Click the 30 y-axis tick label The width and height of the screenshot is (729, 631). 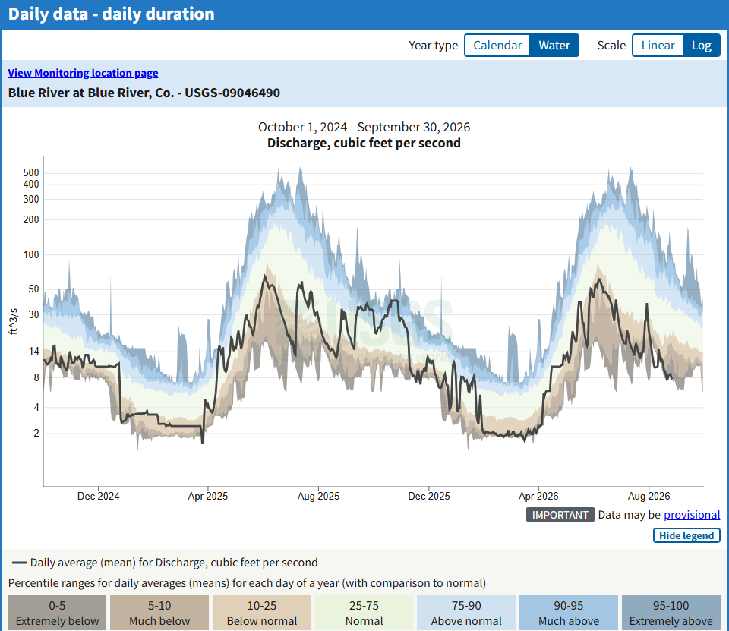[x=34, y=315]
